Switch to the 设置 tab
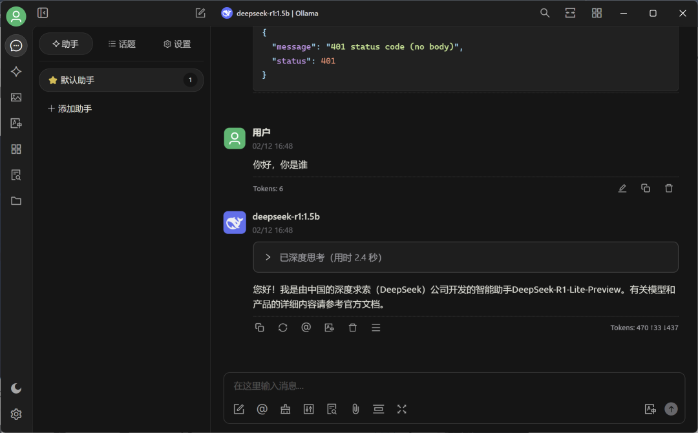Viewport: 698px width, 433px height. [x=177, y=43]
